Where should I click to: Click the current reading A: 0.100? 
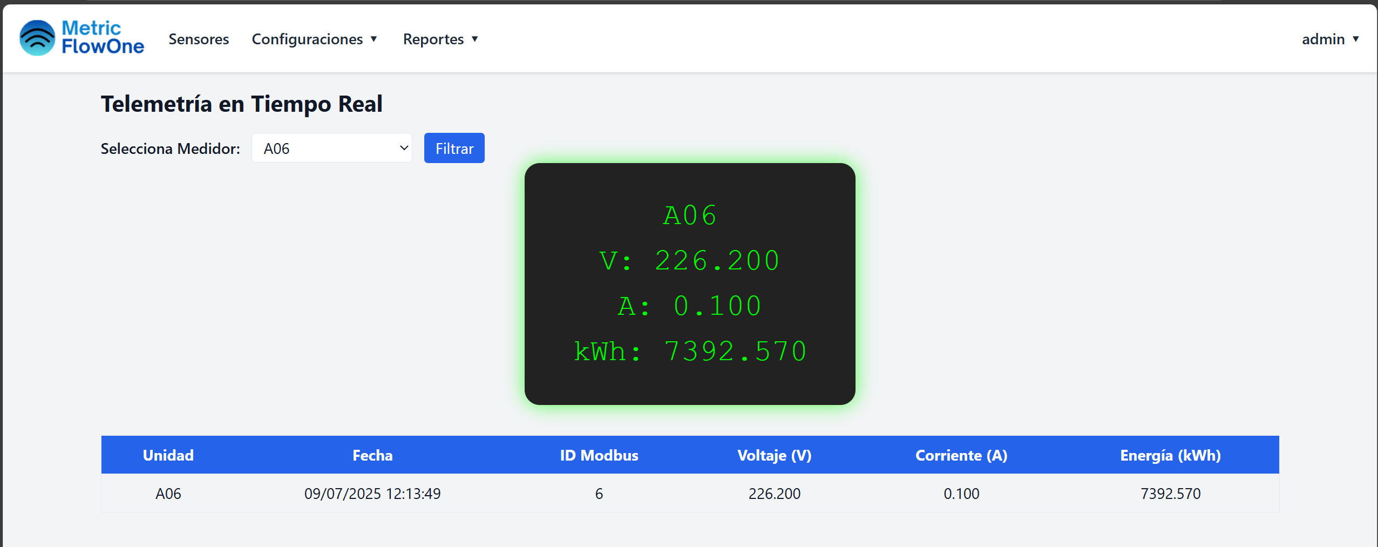pyautogui.click(x=690, y=306)
